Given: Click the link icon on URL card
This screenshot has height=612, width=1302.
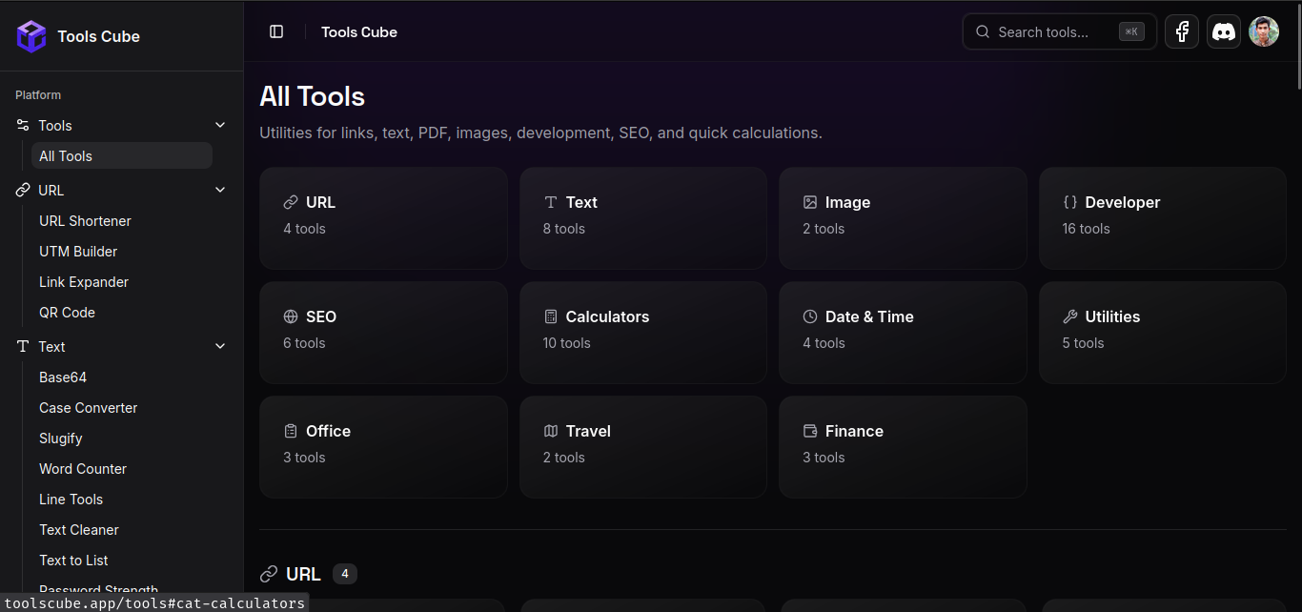Looking at the screenshot, I should (291, 202).
